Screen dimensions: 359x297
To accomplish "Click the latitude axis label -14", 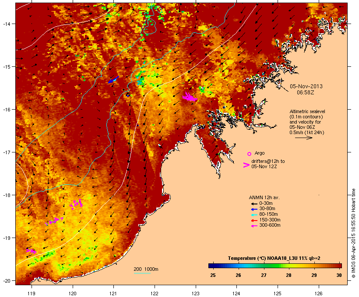I will (6, 24).
